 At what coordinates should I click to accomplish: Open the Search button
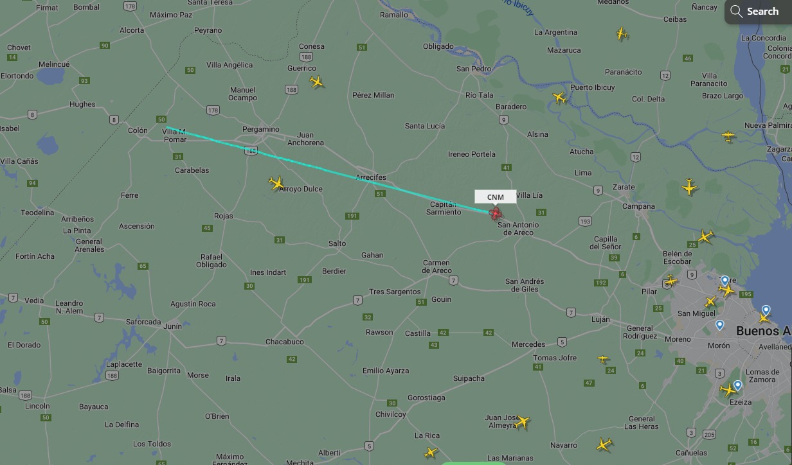coord(755,12)
